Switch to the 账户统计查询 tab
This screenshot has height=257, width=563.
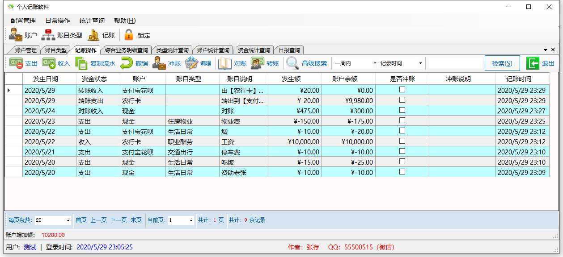pyautogui.click(x=213, y=50)
